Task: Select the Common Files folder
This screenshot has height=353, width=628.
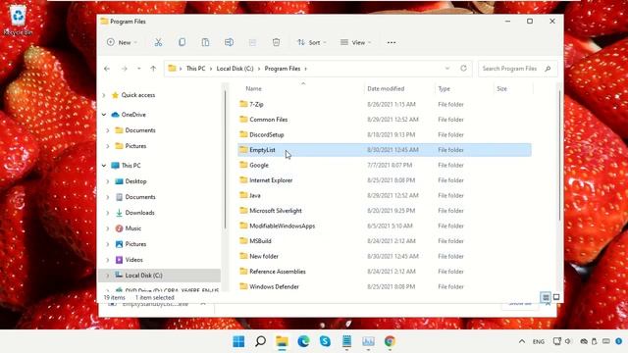Action: pyautogui.click(x=385, y=120)
